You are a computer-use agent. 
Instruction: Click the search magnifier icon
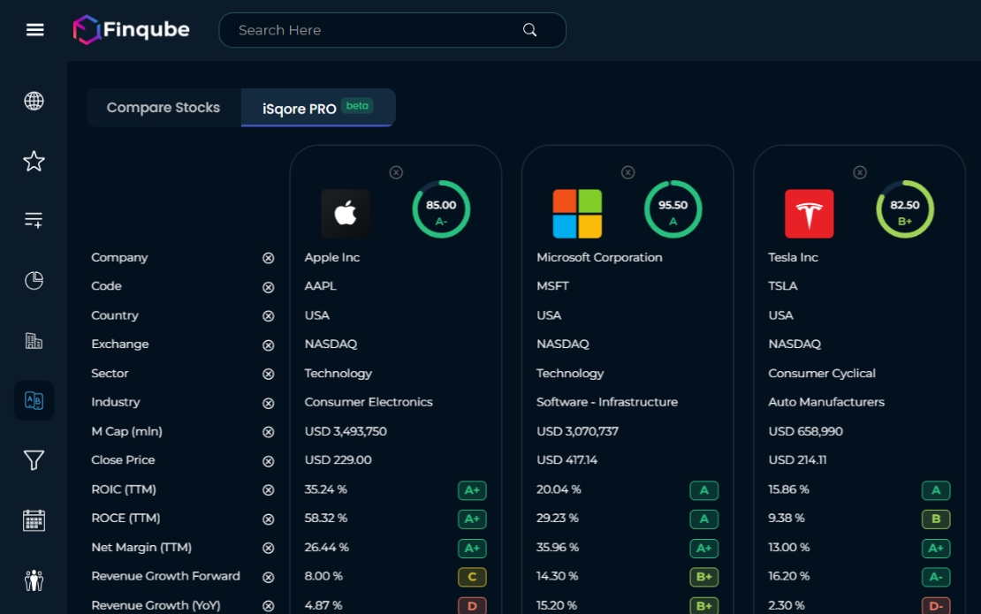530,30
